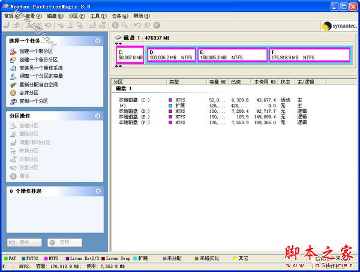This screenshot has width=360, height=272.
Task: Click the 属性 operation
Action: (x=20, y=176)
